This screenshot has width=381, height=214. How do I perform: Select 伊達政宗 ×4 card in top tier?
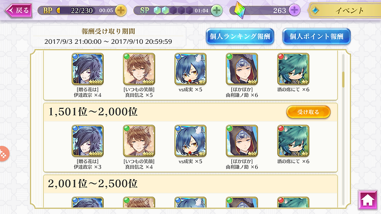coord(88,69)
